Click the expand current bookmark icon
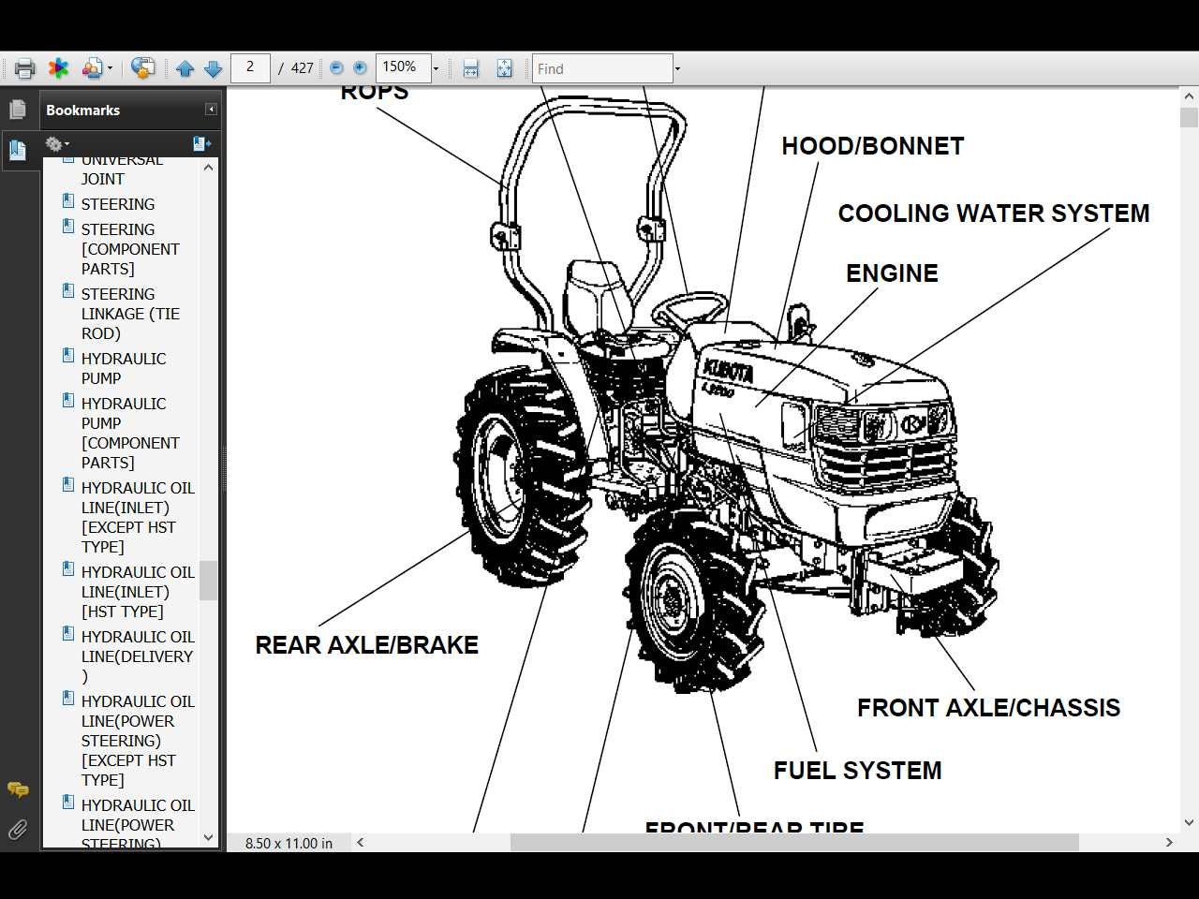The width and height of the screenshot is (1199, 899). tap(200, 143)
